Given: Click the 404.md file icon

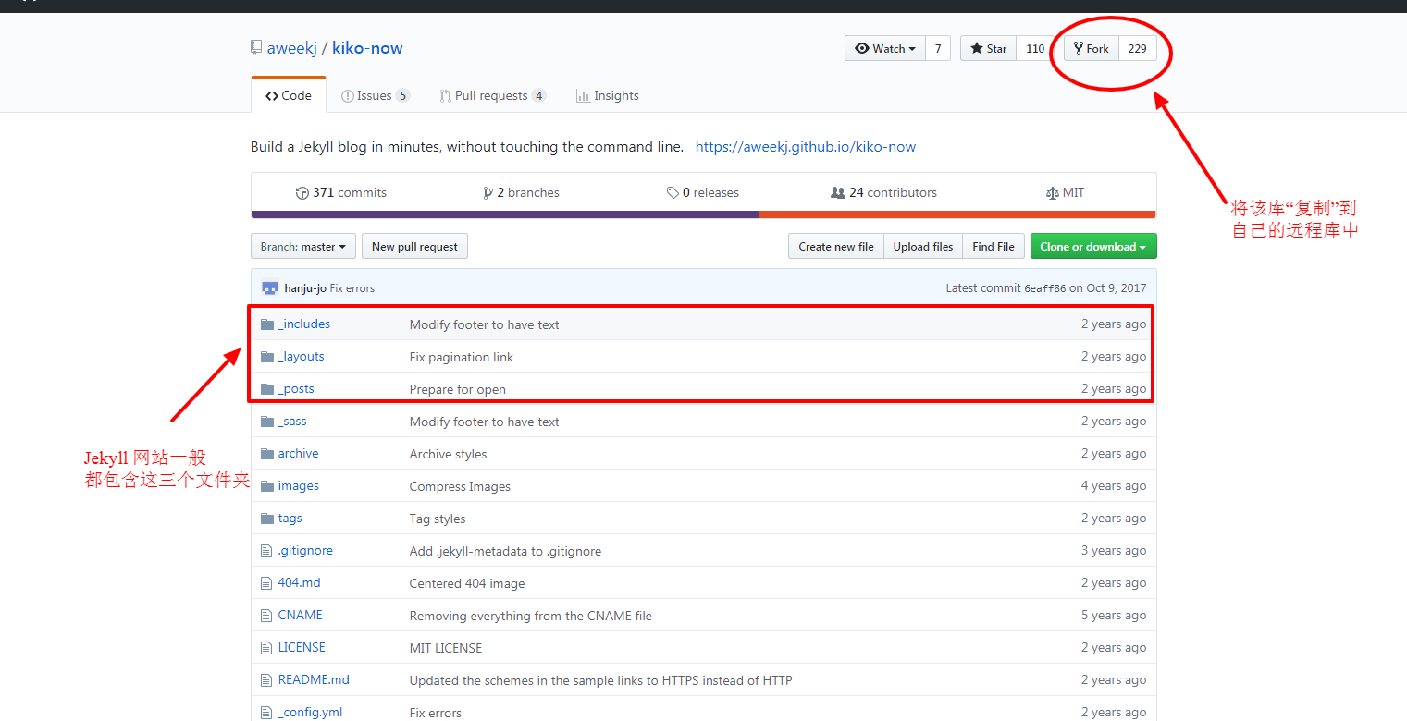Looking at the screenshot, I should [267, 583].
